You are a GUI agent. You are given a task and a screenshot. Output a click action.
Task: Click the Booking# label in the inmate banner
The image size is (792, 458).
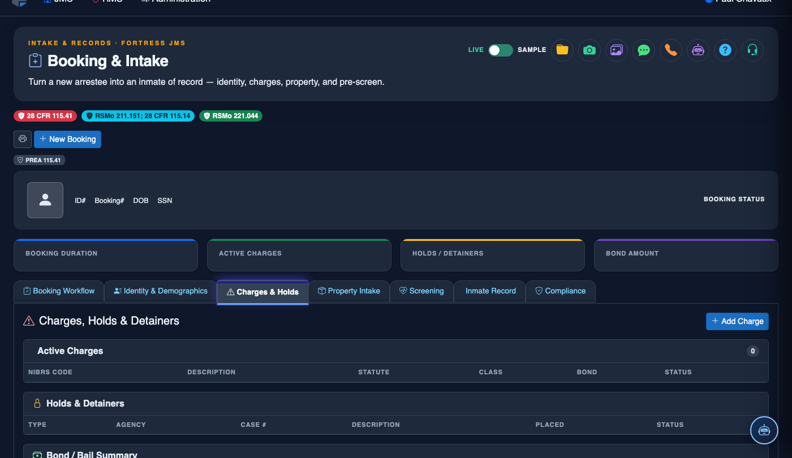click(x=109, y=201)
